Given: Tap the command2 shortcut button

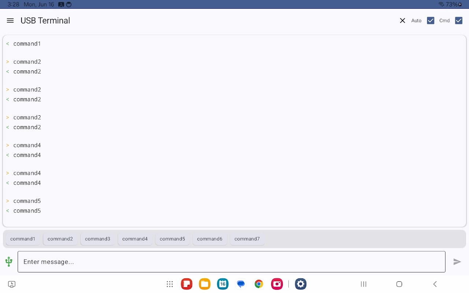Looking at the screenshot, I should point(60,239).
